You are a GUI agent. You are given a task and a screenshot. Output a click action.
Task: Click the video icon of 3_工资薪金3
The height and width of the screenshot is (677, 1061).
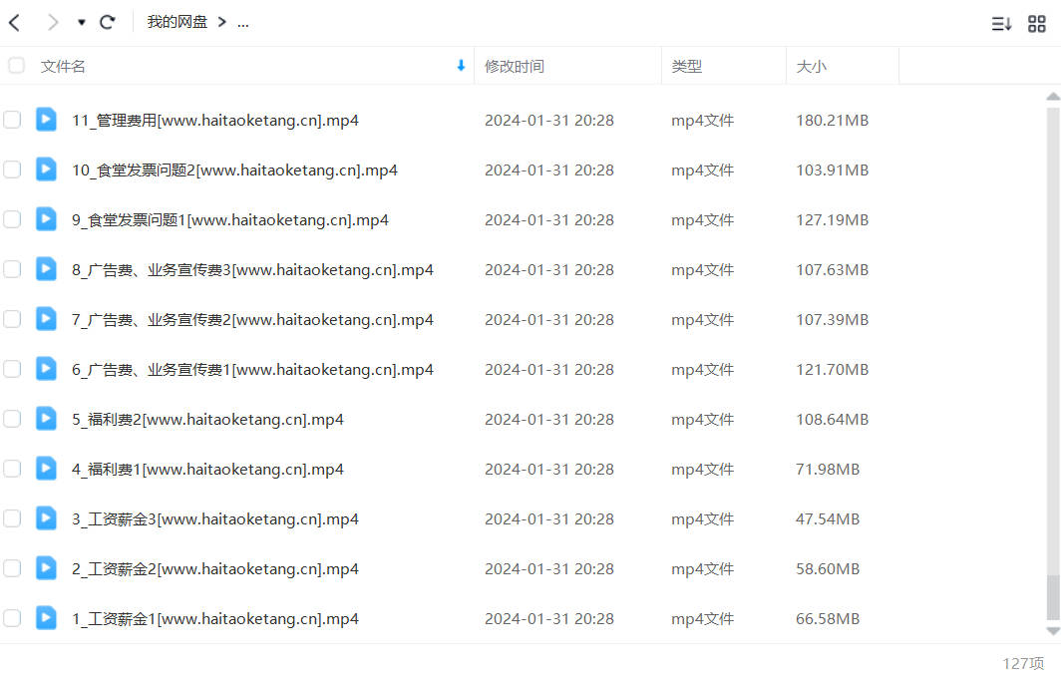[x=46, y=518]
